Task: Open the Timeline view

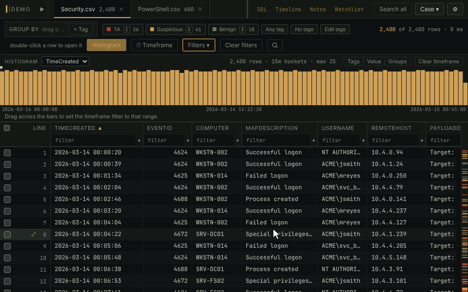Action: tap(288, 9)
